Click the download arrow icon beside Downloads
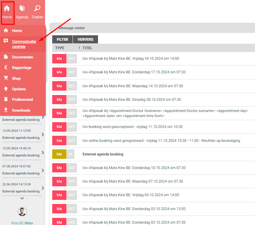255x225 pixels. click(6, 110)
